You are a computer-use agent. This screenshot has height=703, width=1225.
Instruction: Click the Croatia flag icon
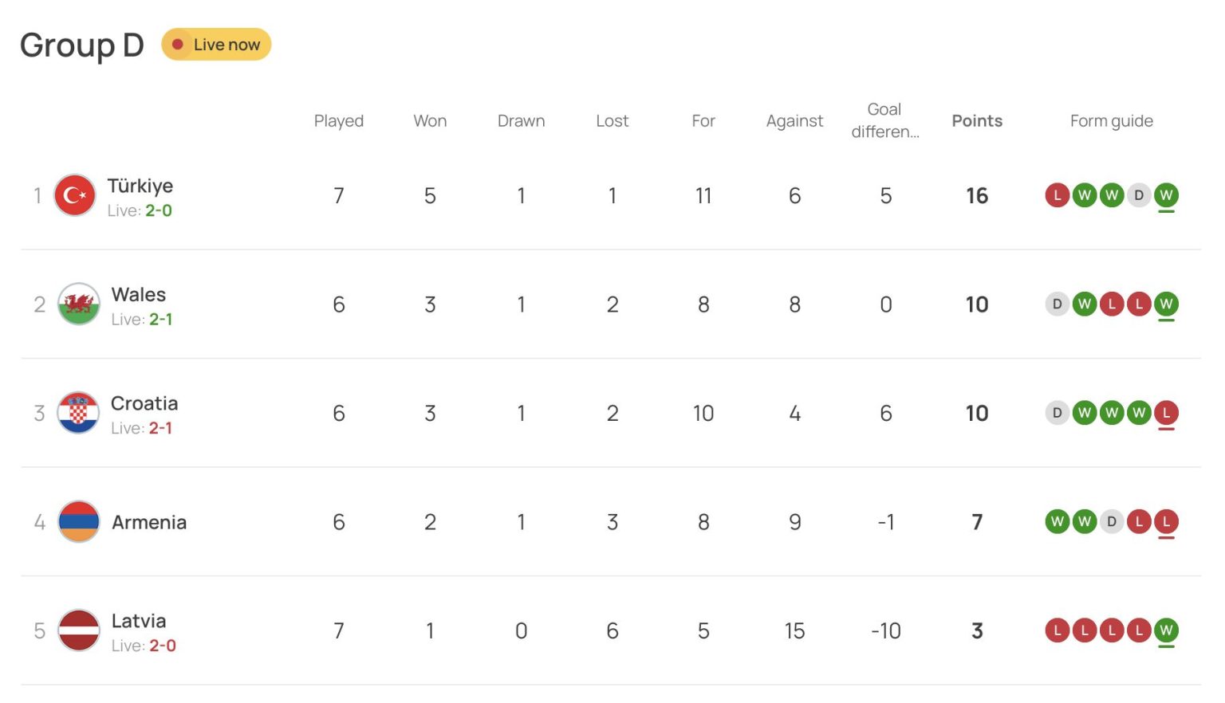click(78, 413)
